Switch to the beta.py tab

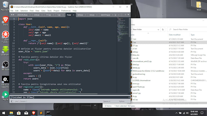tap(80, 15)
